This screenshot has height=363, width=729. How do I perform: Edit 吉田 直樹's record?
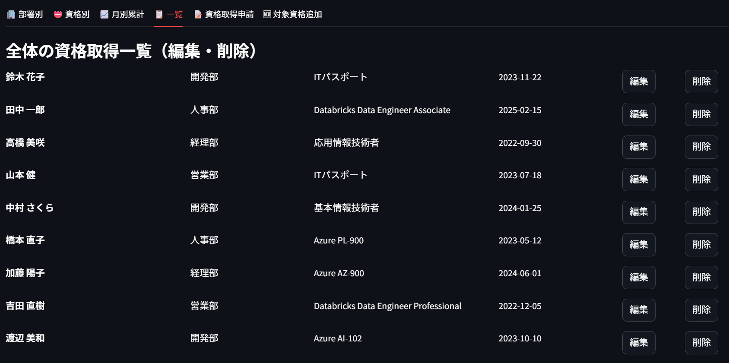click(x=639, y=310)
